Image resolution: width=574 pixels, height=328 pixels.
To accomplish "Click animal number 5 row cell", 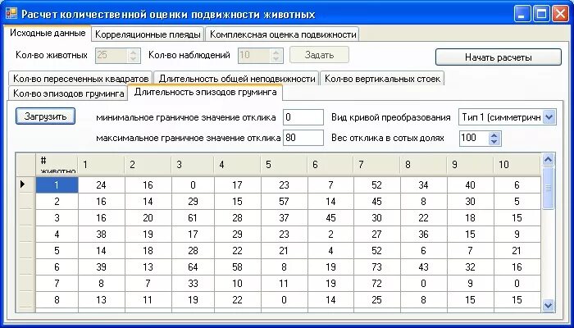I will [x=57, y=251].
